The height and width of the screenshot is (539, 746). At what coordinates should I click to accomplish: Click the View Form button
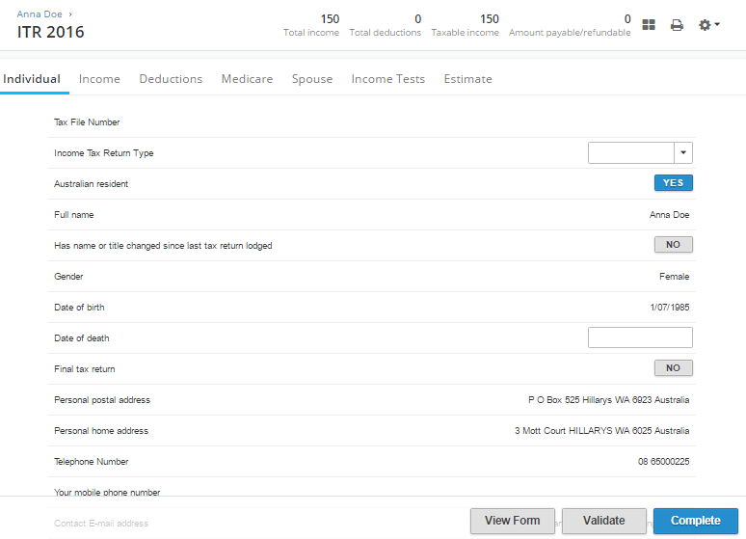(513, 521)
